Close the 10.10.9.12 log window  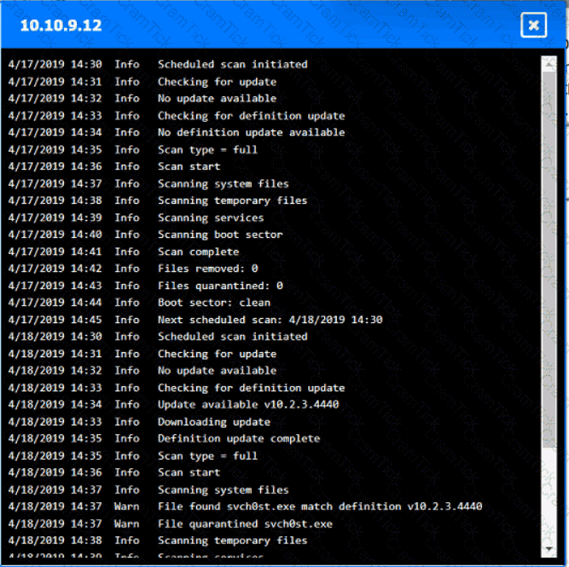[533, 26]
